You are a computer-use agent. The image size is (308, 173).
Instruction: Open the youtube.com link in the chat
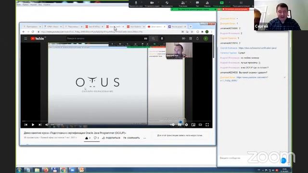(244, 79)
